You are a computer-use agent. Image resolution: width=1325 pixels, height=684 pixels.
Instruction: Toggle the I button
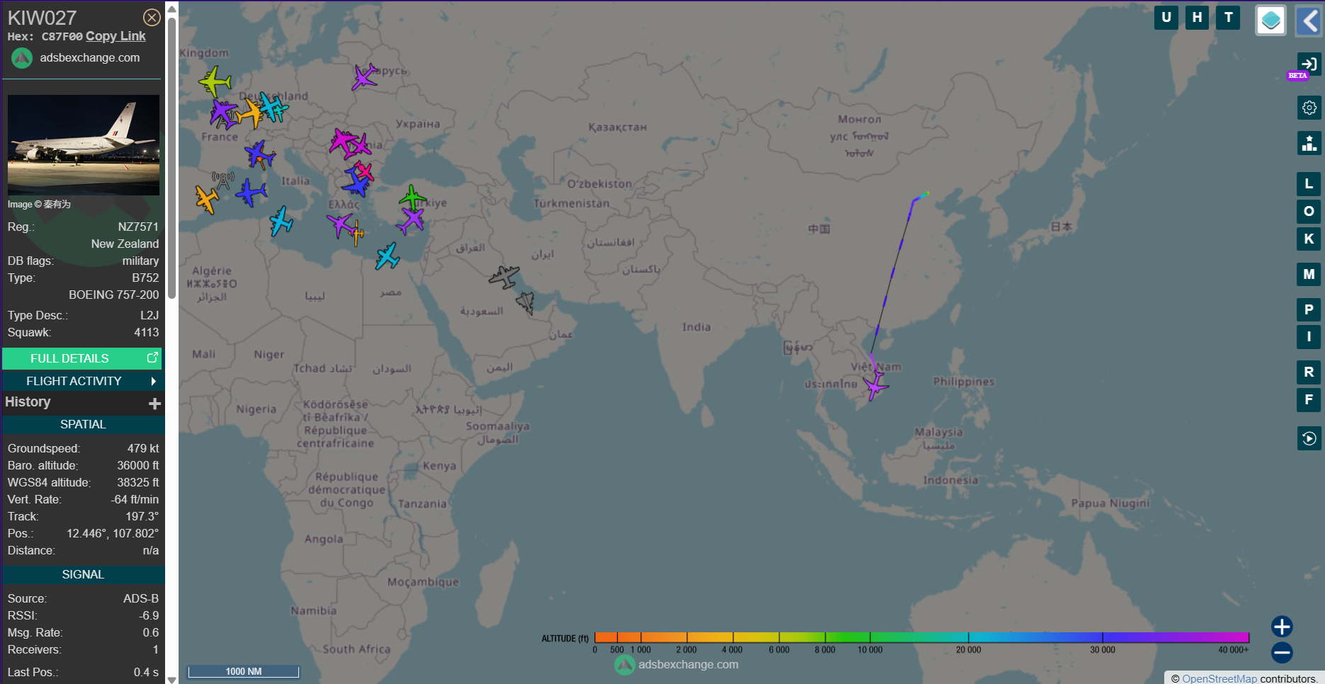pyautogui.click(x=1309, y=336)
